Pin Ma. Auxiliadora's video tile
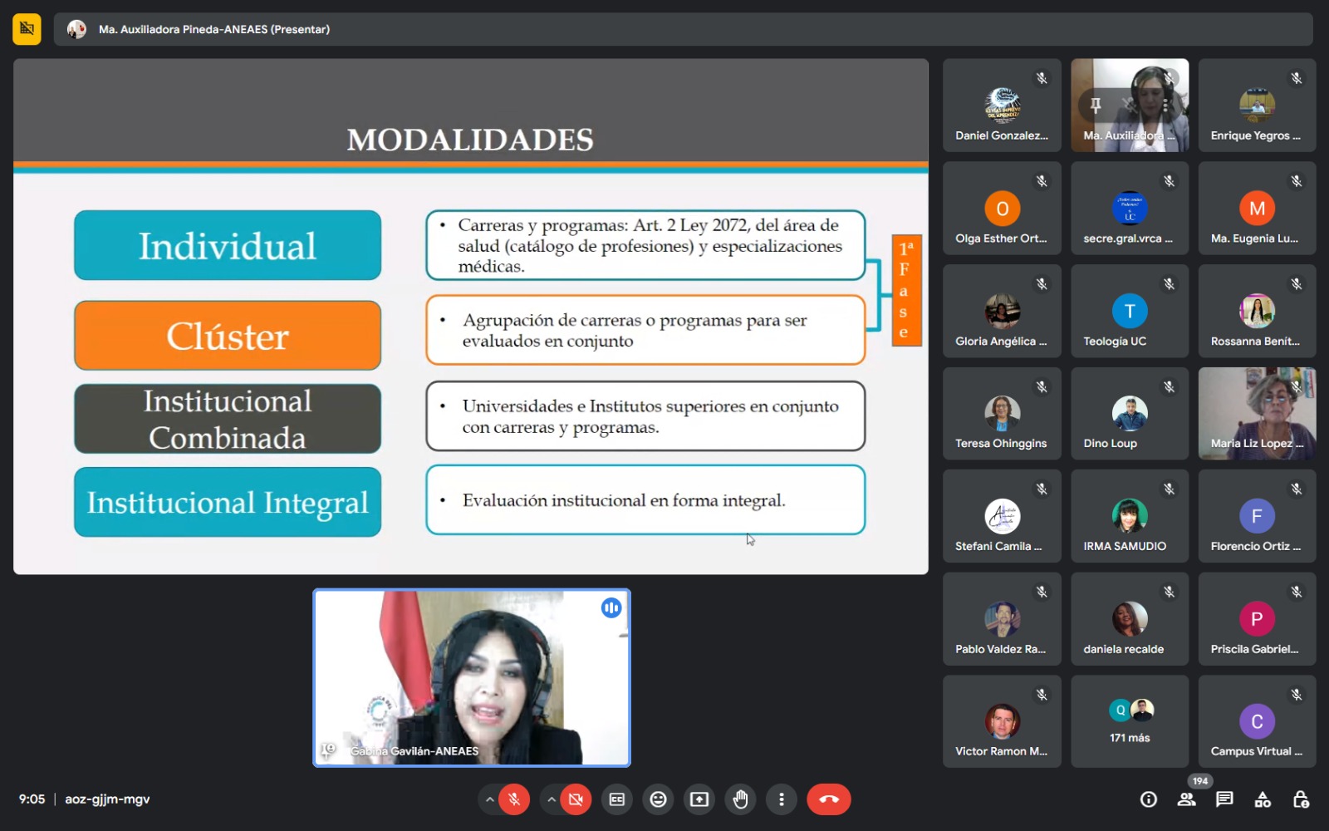The height and width of the screenshot is (831, 1329). pyautogui.click(x=1096, y=106)
